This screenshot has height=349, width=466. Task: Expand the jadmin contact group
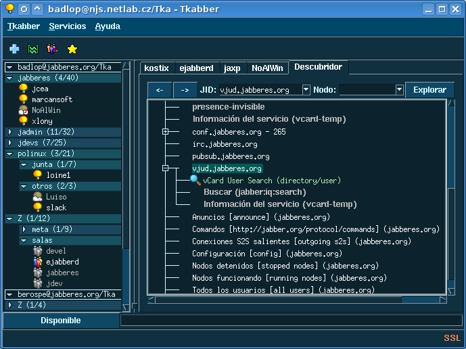point(10,132)
